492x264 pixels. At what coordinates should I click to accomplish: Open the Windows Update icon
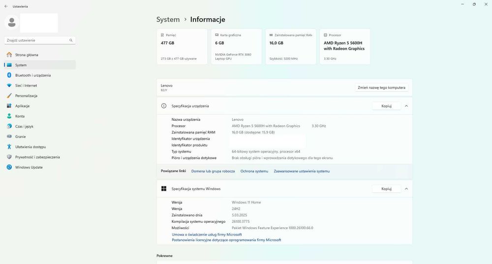pyautogui.click(x=9, y=167)
